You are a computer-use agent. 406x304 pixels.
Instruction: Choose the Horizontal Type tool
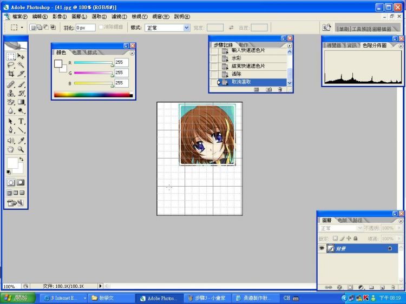click(x=21, y=121)
